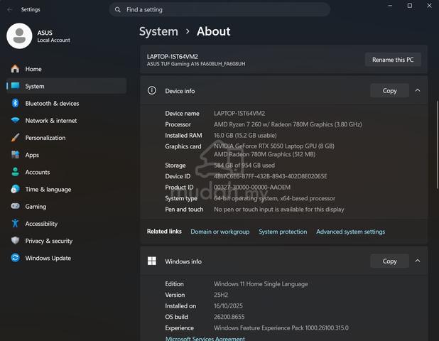Open the Accounts settings category
The width and height of the screenshot is (439, 341).
(x=67, y=172)
